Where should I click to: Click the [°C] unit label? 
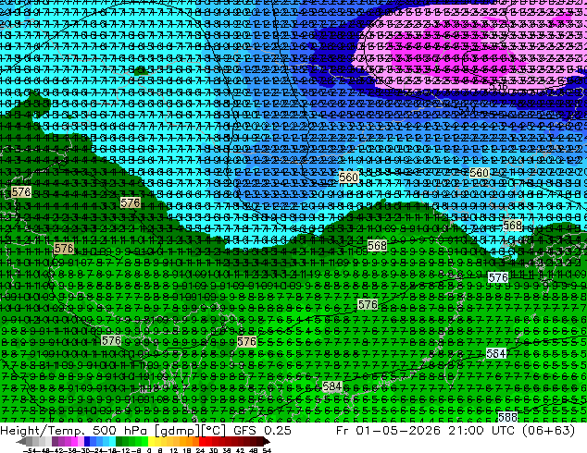(x=213, y=431)
